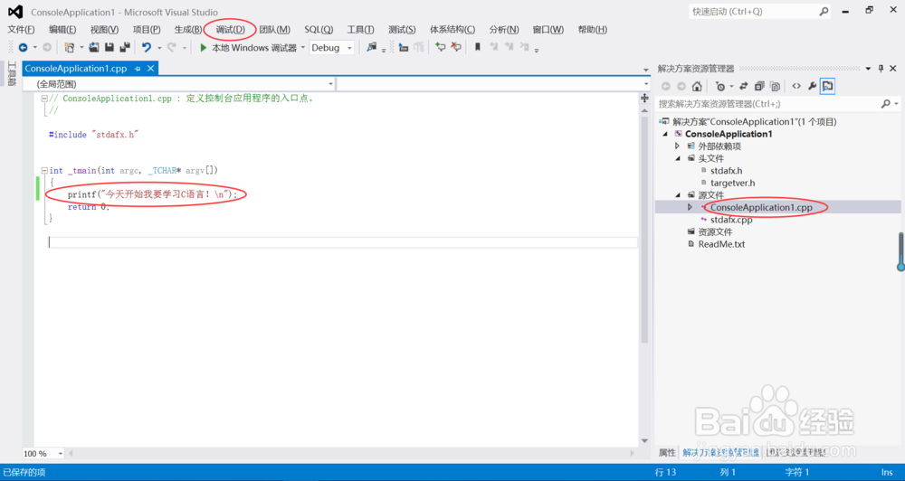Viewport: 905px width, 481px height.
Task: Select stdafx.cpp in Solution Explorer
Action: click(x=731, y=220)
